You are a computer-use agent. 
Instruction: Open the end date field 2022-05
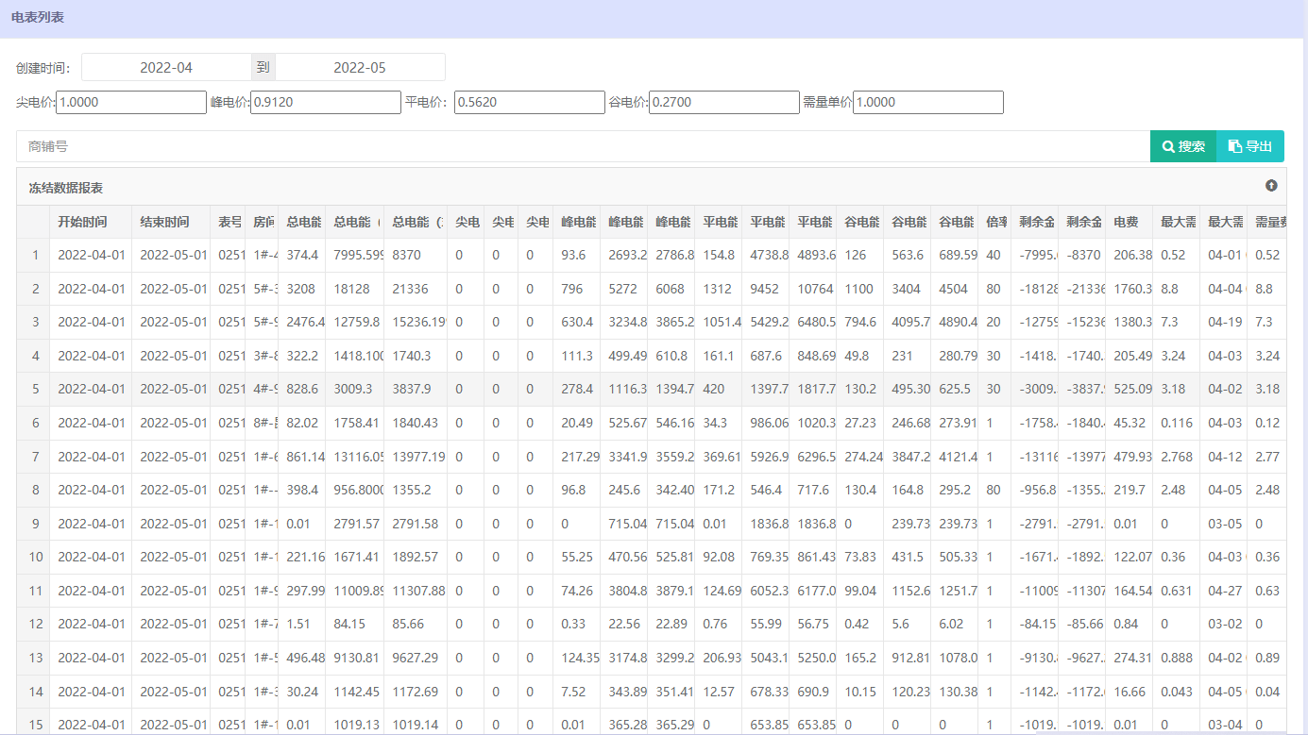pyautogui.click(x=360, y=67)
